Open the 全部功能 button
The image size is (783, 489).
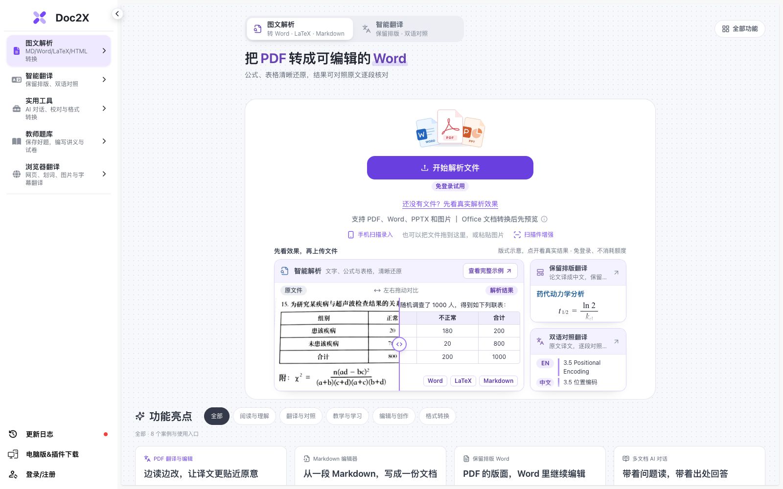click(740, 29)
